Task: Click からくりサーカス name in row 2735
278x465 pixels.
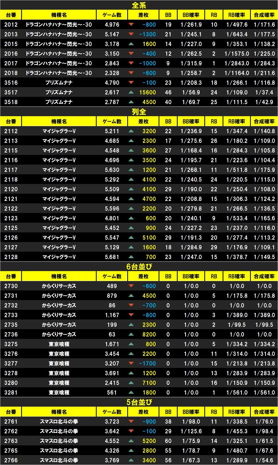Action: click(x=59, y=325)
